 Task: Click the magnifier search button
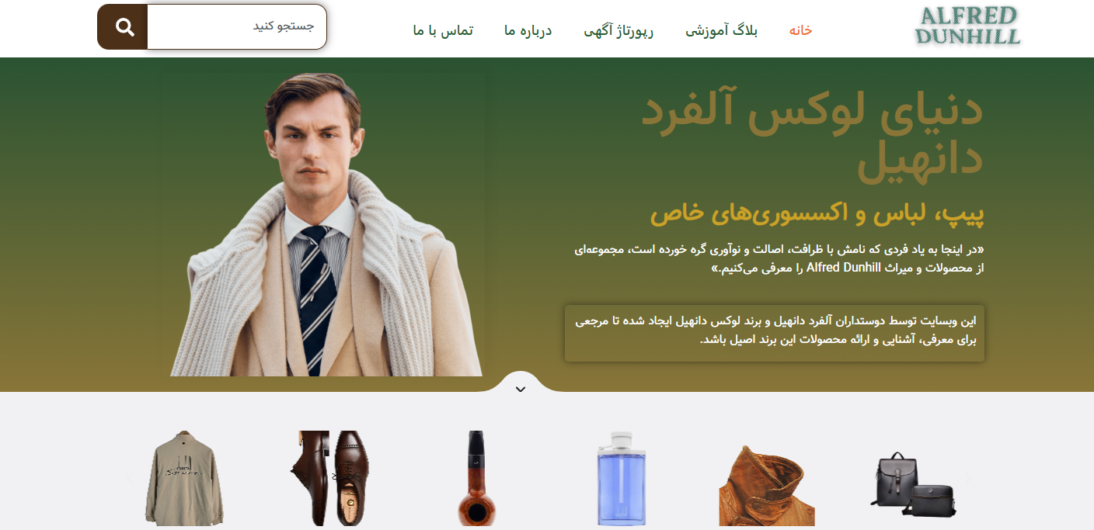pos(123,26)
